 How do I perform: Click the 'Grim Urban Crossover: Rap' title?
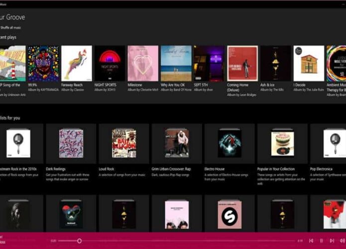click(x=171, y=169)
